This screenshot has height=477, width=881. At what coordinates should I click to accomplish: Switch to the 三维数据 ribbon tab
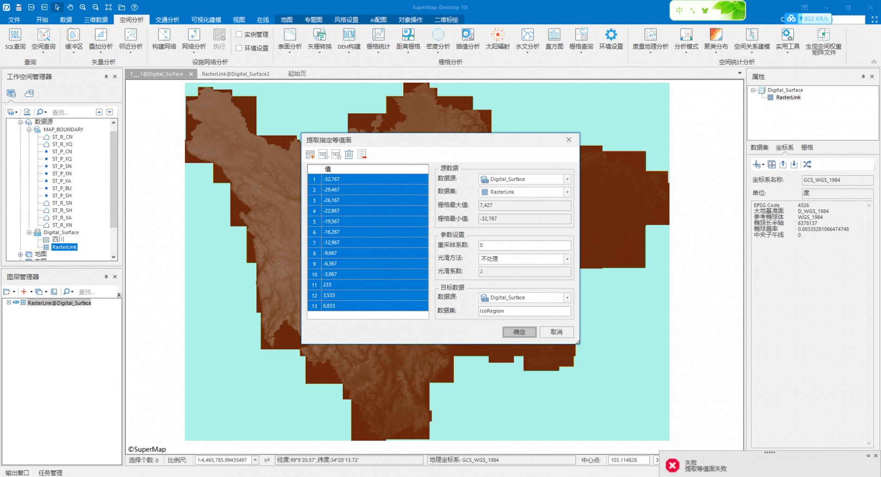96,19
